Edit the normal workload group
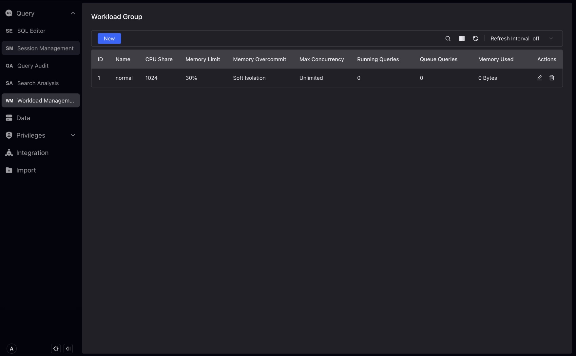576x356 pixels. pyautogui.click(x=539, y=78)
